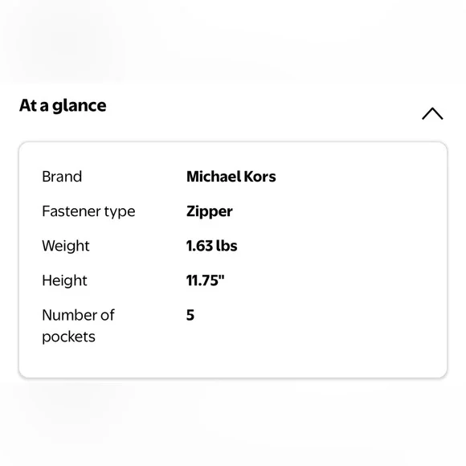This screenshot has width=466, height=466.
Task: Click the 1.63 lbs weight value
Action: pos(211,246)
